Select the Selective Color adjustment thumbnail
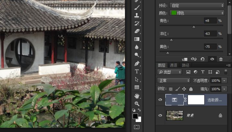Viewport: 232px width, 132px height. point(174,100)
